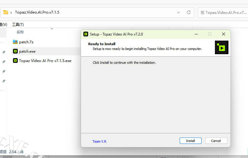Viewport: 248px width, 158px height.
Task: Click the Install button in Setup dialog
Action: click(191, 141)
